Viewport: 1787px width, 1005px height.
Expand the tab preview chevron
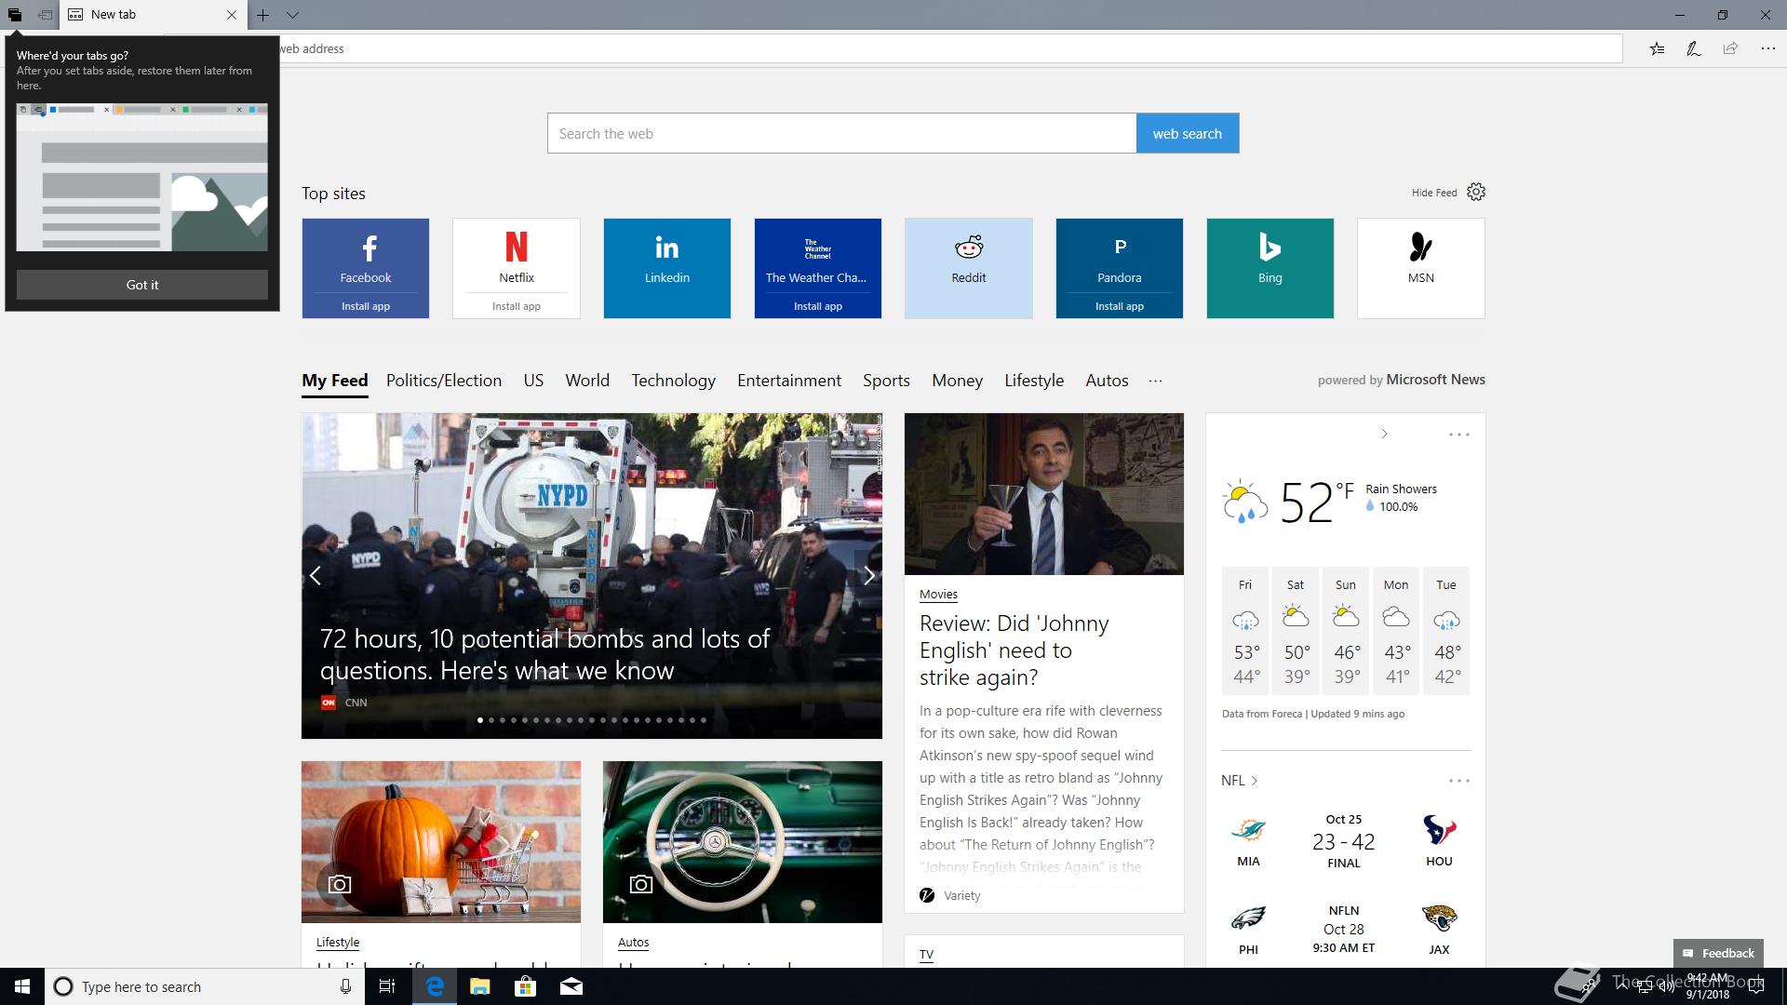(x=292, y=15)
